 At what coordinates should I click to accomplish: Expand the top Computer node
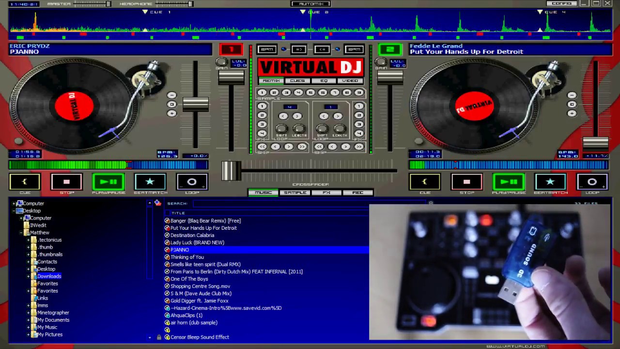[x=14, y=204]
